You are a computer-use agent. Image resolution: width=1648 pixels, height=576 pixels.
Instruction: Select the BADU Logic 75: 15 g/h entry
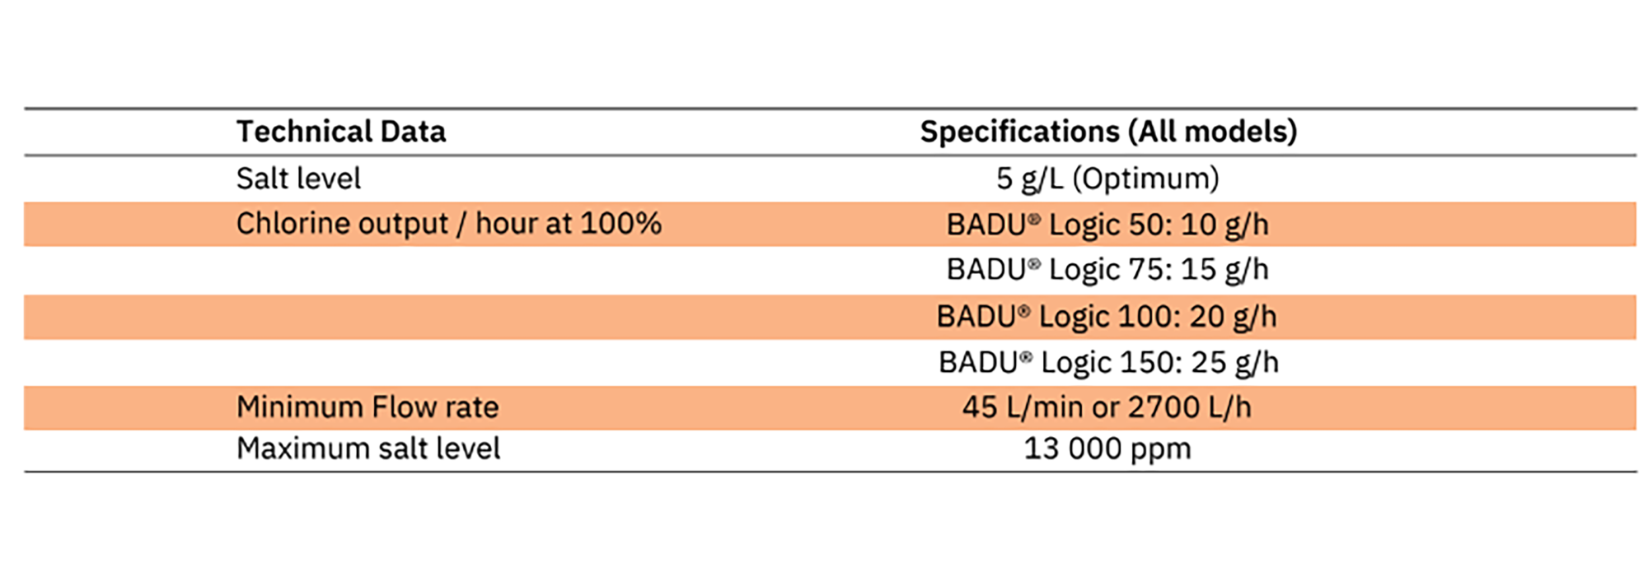click(1107, 270)
